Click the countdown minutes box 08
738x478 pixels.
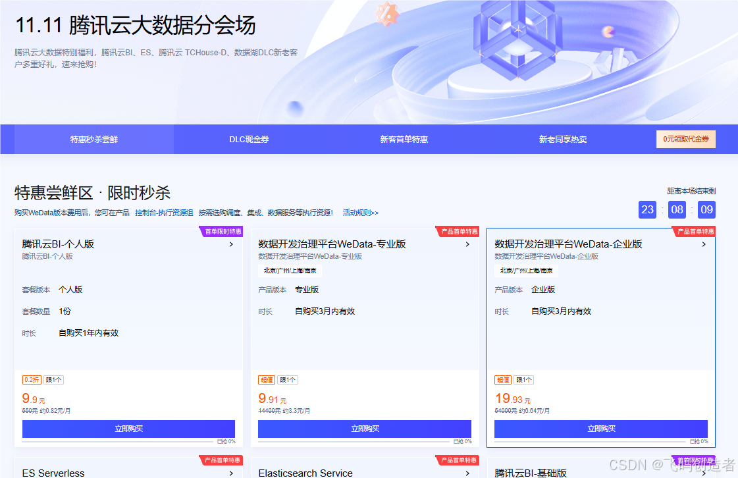pos(677,209)
